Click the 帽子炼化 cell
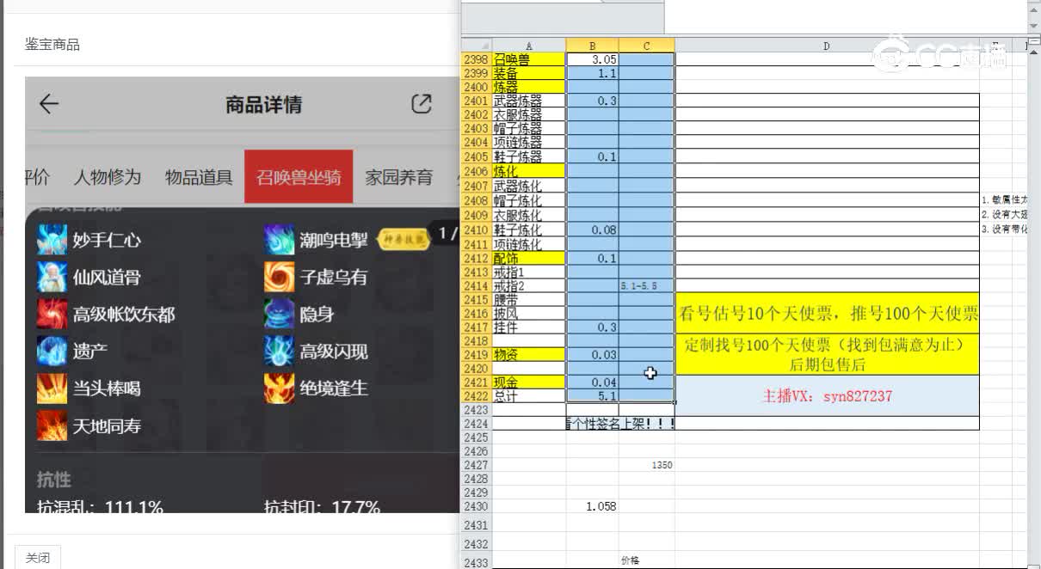Screen dimensions: 1041x569 [x=528, y=199]
